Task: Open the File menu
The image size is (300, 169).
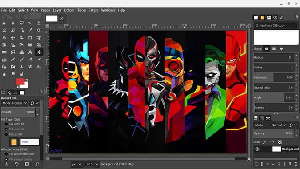Action: (x=4, y=10)
